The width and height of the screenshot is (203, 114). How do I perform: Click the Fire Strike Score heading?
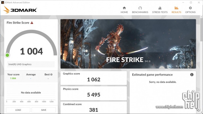pyautogui.click(x=18, y=23)
